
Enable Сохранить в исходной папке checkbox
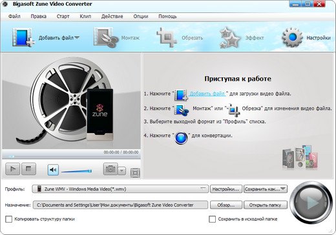point(212,220)
